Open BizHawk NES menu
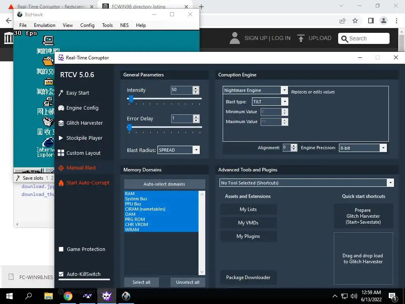This screenshot has height=304, width=405. (x=124, y=25)
